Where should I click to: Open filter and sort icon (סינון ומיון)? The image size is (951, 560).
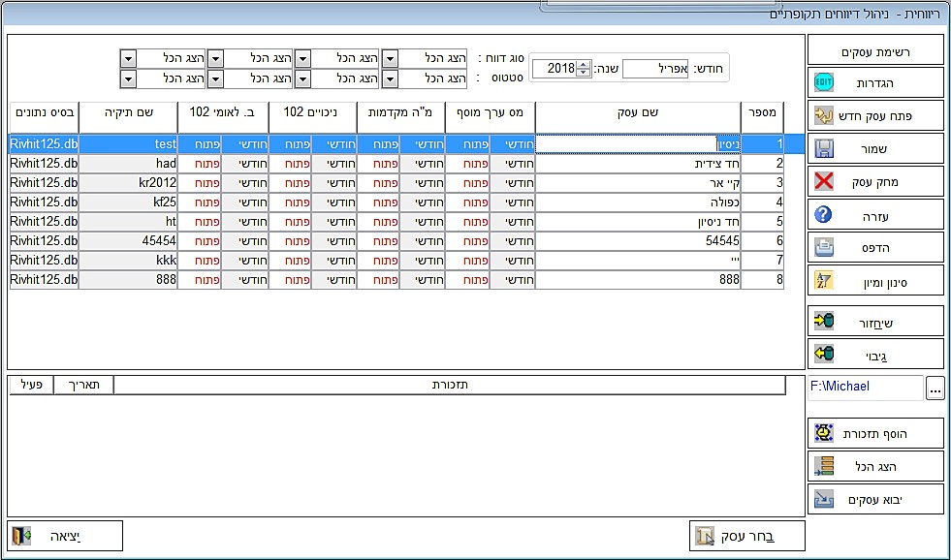[x=824, y=281]
